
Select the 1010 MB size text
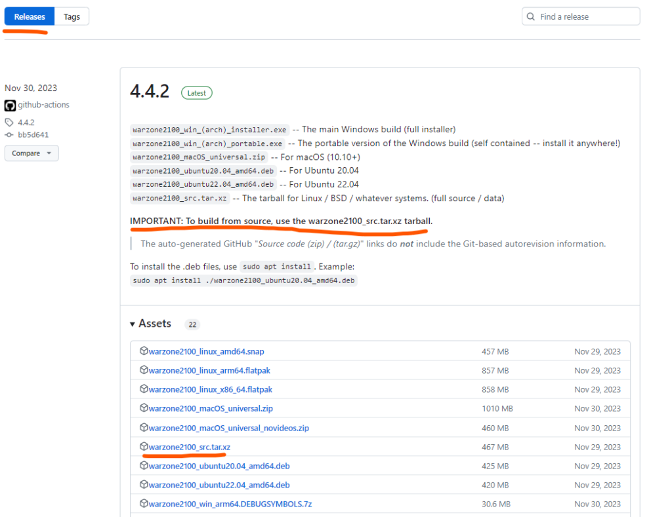click(x=497, y=408)
